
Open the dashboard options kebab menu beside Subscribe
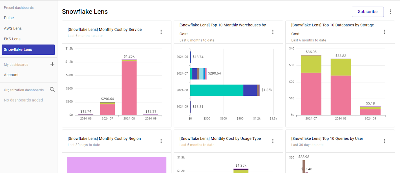391,12
